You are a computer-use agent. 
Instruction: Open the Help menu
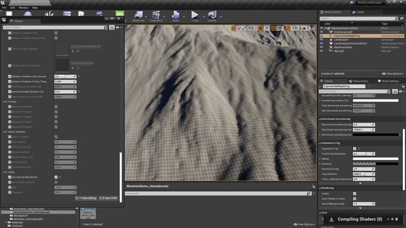(35, 8)
